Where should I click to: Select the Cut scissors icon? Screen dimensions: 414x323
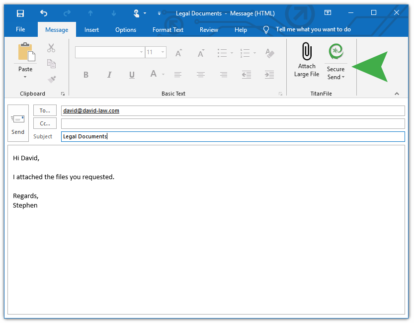click(x=51, y=48)
